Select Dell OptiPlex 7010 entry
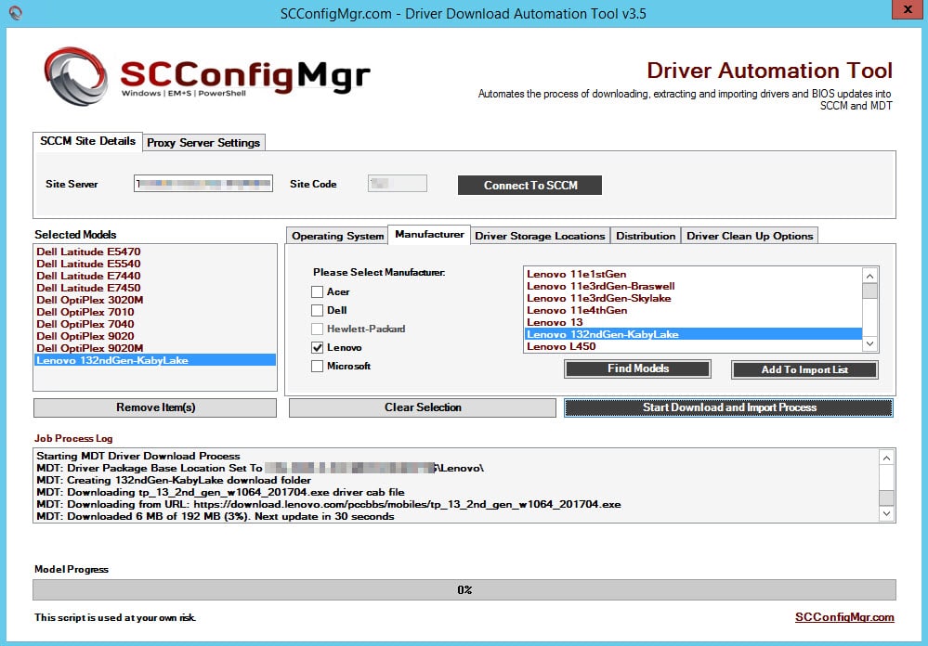This screenshot has height=646, width=928. pyautogui.click(x=155, y=312)
